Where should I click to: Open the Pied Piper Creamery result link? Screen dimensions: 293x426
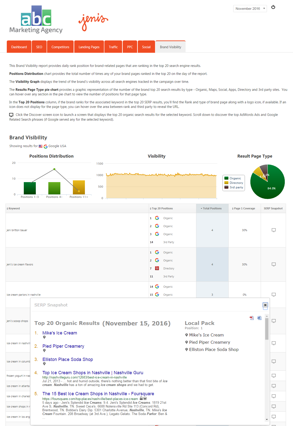coord(63,346)
